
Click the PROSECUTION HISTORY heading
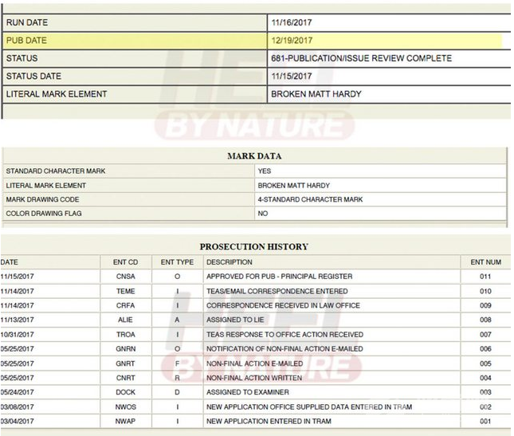click(254, 246)
